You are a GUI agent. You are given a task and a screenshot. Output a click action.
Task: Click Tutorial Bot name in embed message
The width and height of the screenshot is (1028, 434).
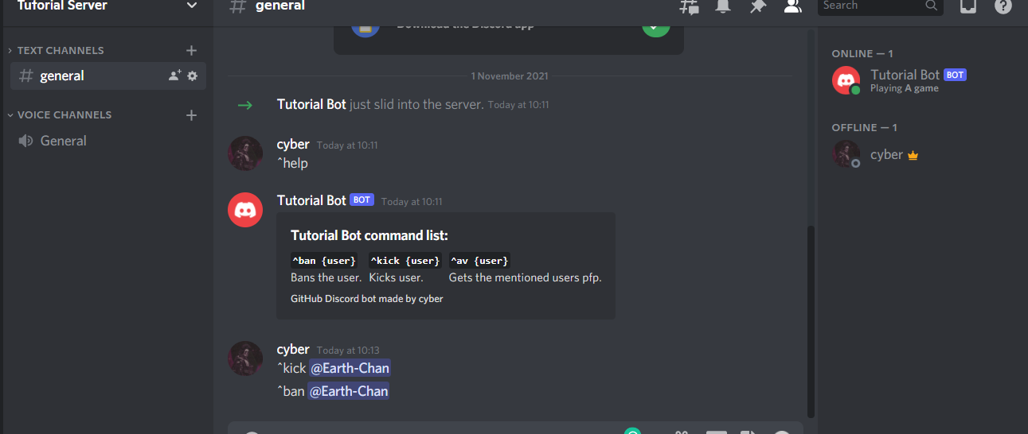coord(311,200)
